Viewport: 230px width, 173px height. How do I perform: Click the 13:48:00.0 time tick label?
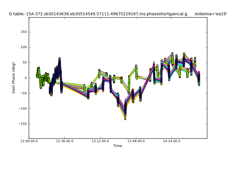pos(136,141)
